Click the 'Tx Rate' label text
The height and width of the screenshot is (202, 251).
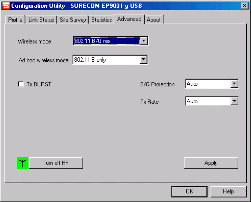[x=149, y=102]
